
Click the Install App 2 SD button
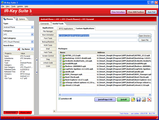pos(105,99)
